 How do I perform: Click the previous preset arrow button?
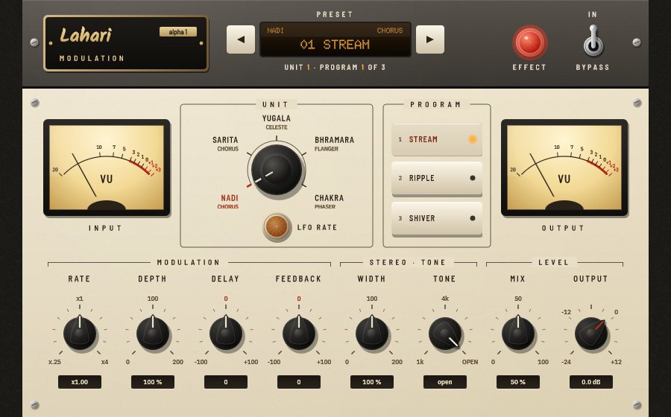tap(241, 39)
